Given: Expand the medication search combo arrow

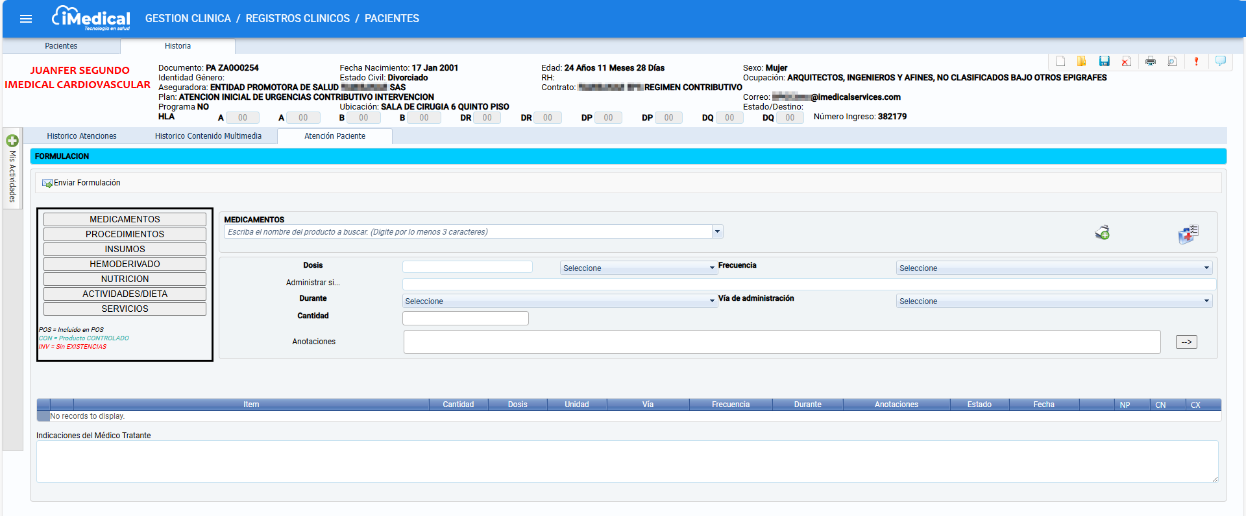Looking at the screenshot, I should click(717, 231).
